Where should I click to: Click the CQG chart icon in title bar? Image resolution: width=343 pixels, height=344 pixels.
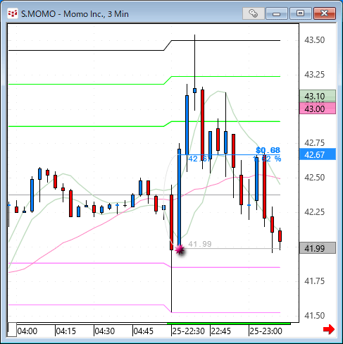[13, 13]
